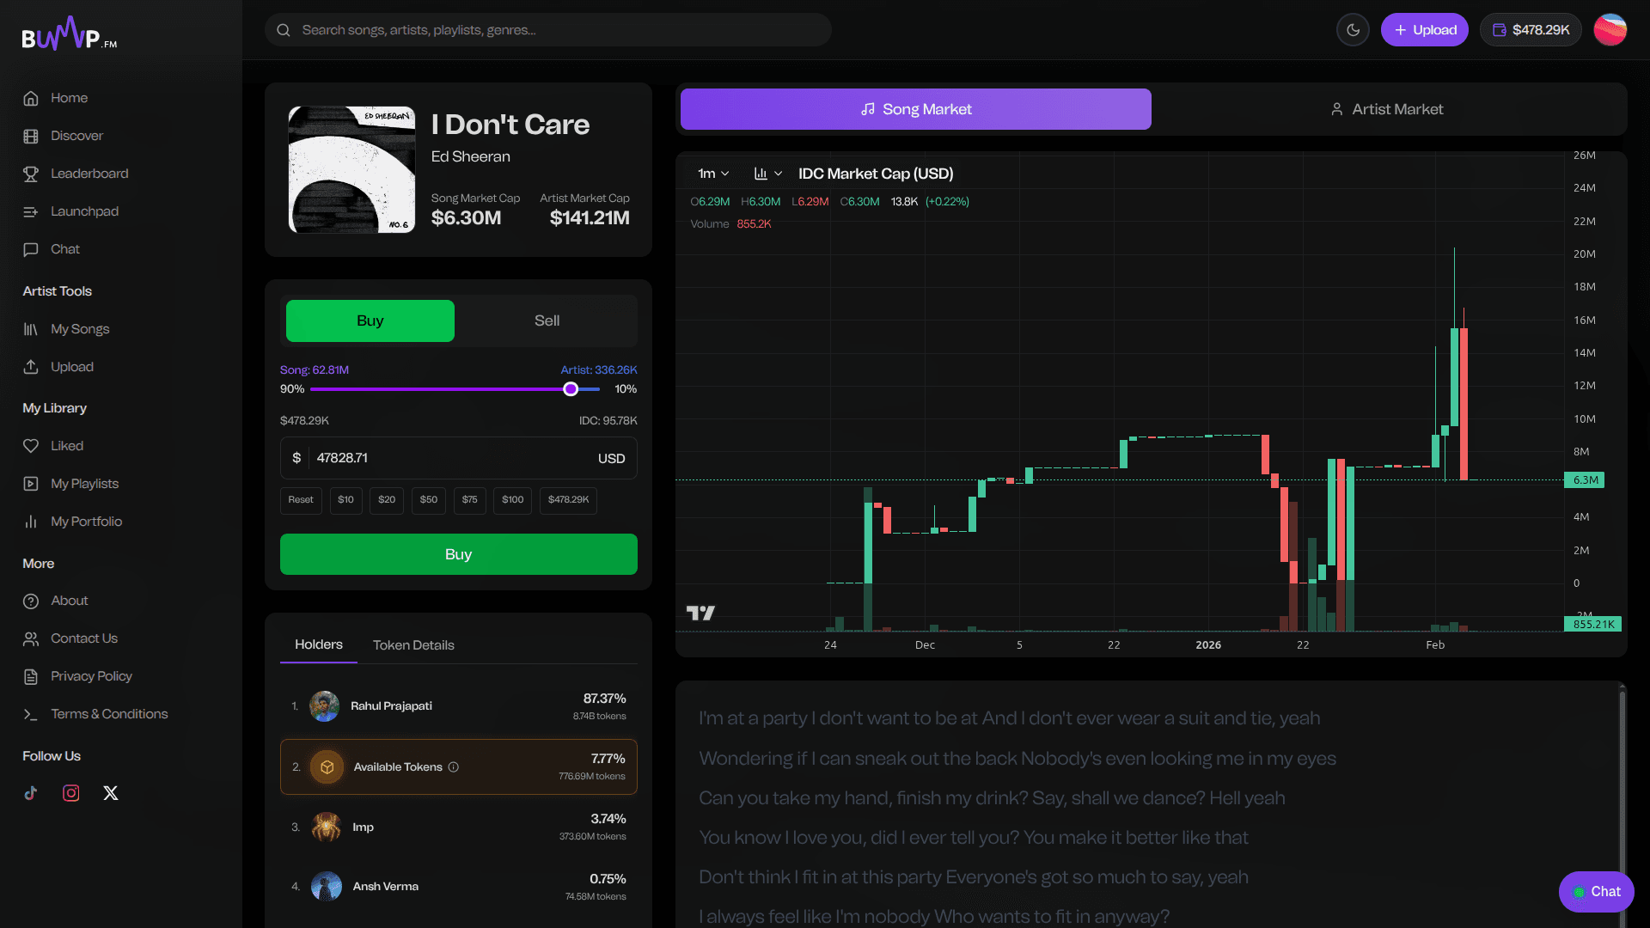This screenshot has height=928, width=1650.
Task: Open the Instagram social icon
Action: pyautogui.click(x=71, y=793)
